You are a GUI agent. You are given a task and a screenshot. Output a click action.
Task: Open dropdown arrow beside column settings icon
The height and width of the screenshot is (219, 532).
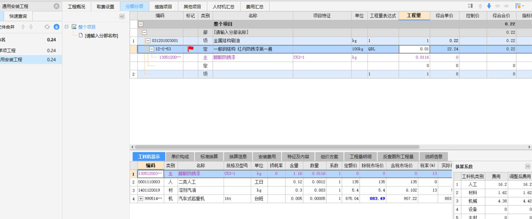pos(523,6)
